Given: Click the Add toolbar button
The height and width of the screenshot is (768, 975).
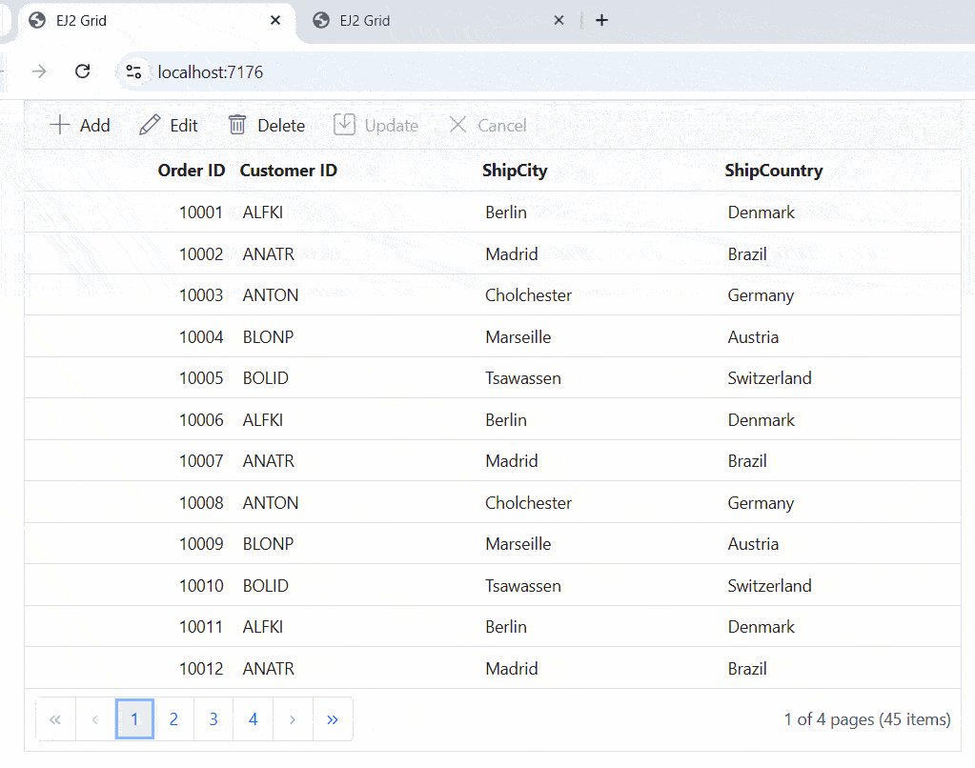Looking at the screenshot, I should click(80, 126).
